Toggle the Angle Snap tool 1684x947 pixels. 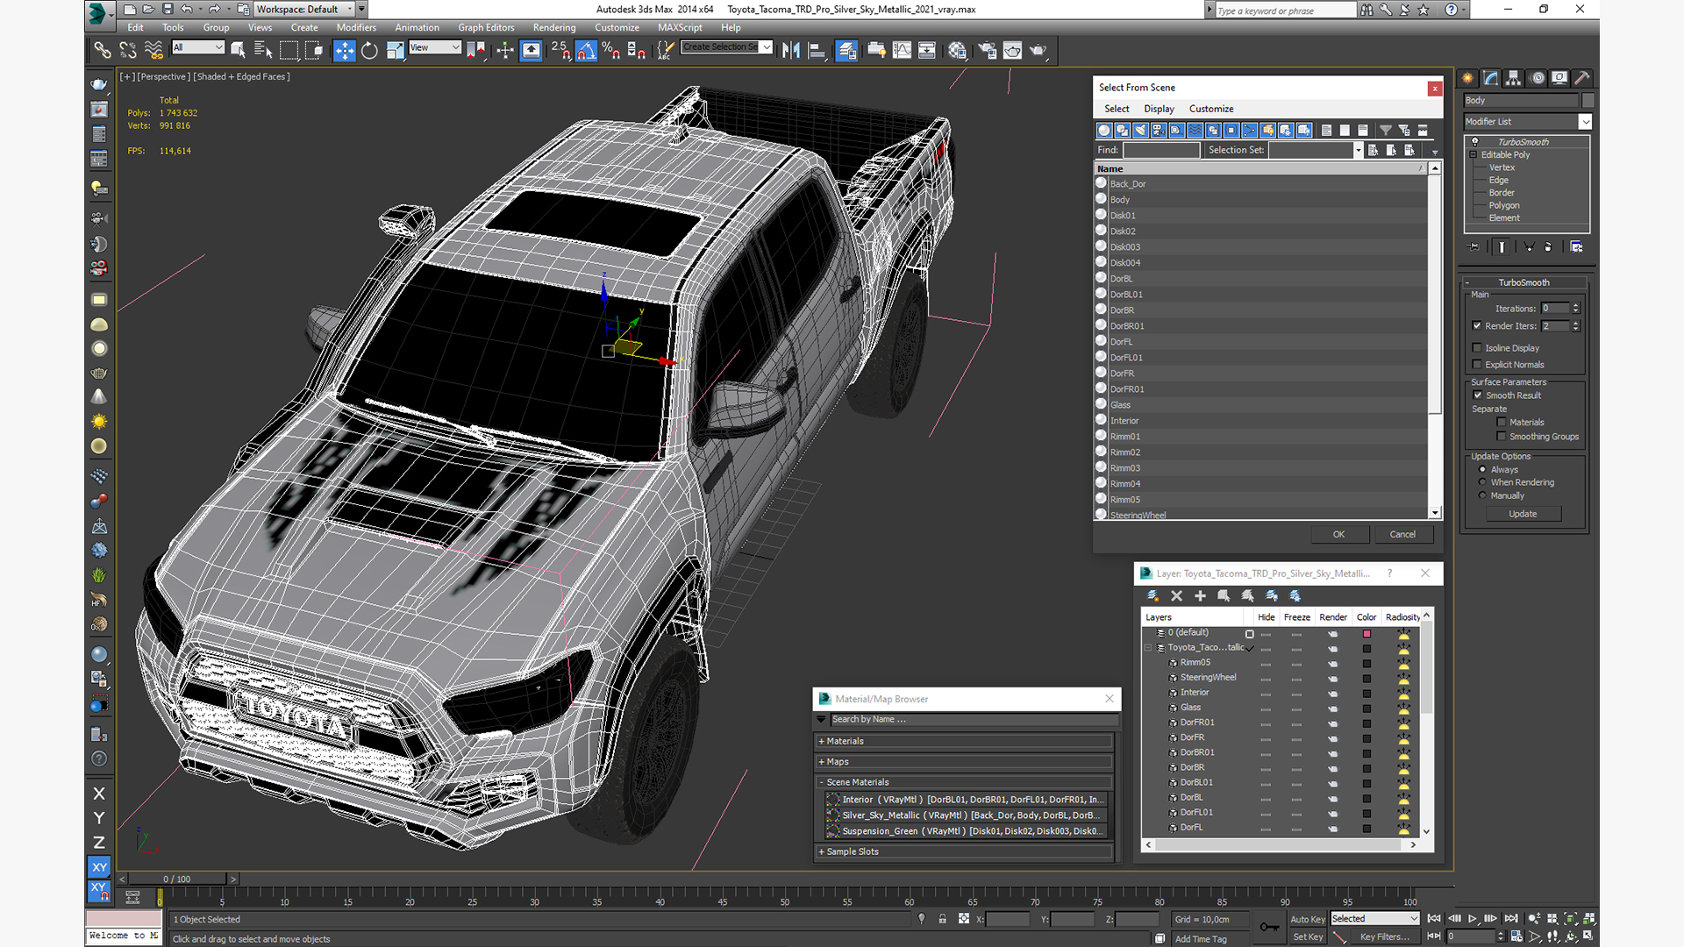point(586,50)
